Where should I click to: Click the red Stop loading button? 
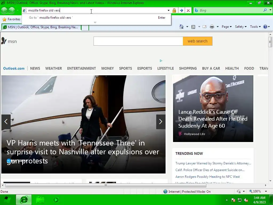click(x=188, y=10)
